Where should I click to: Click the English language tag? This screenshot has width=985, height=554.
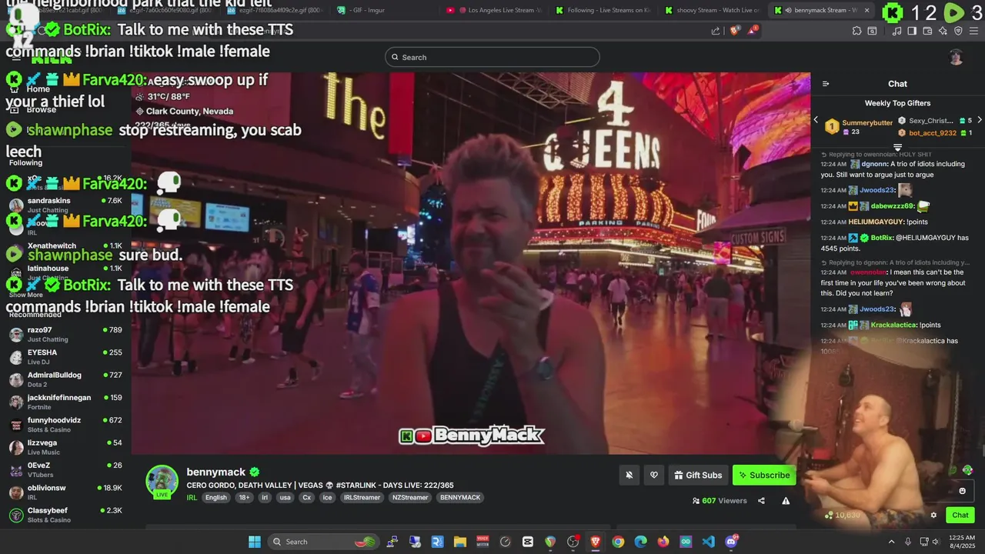click(216, 497)
